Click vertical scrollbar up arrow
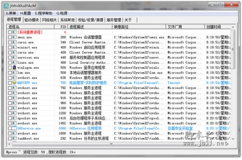The image size is (242, 160). (x=233, y=27)
